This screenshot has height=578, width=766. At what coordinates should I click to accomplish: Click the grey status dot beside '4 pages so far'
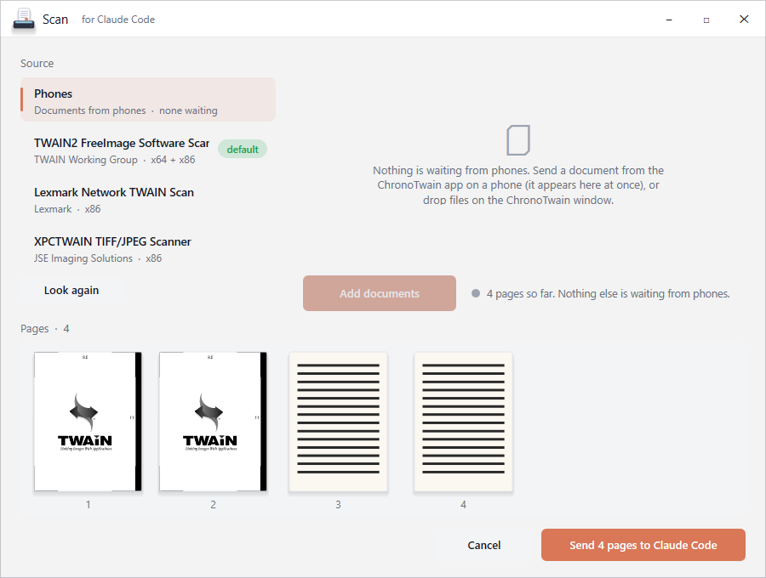[475, 293]
